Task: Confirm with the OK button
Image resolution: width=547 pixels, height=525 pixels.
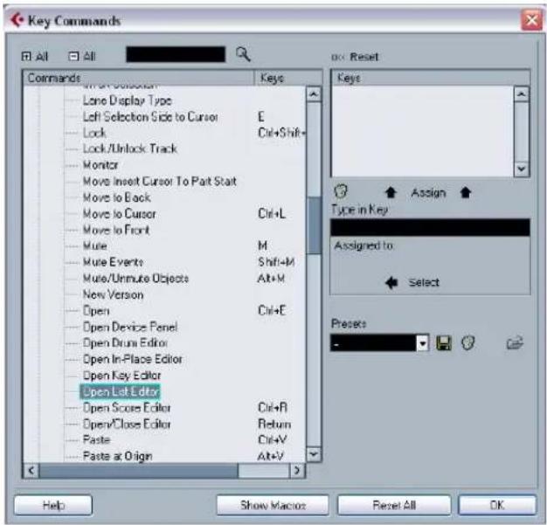Action: pyautogui.click(x=497, y=505)
